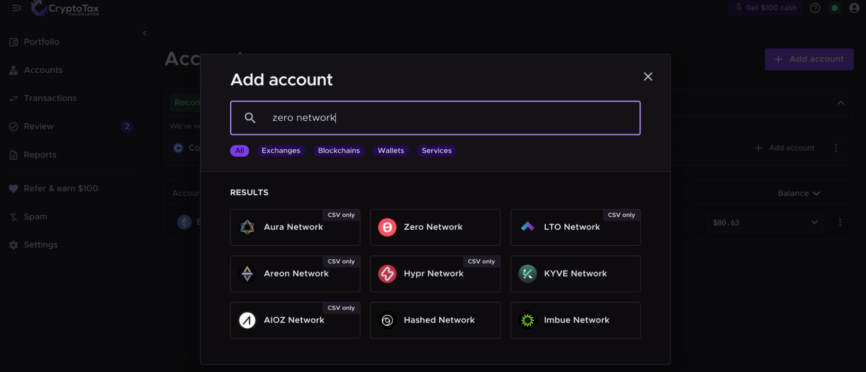This screenshot has height=372, width=866.
Task: Click the Zero Network red logo icon
Action: pos(387,227)
